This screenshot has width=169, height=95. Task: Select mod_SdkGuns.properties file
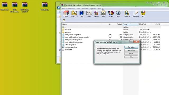72,40
